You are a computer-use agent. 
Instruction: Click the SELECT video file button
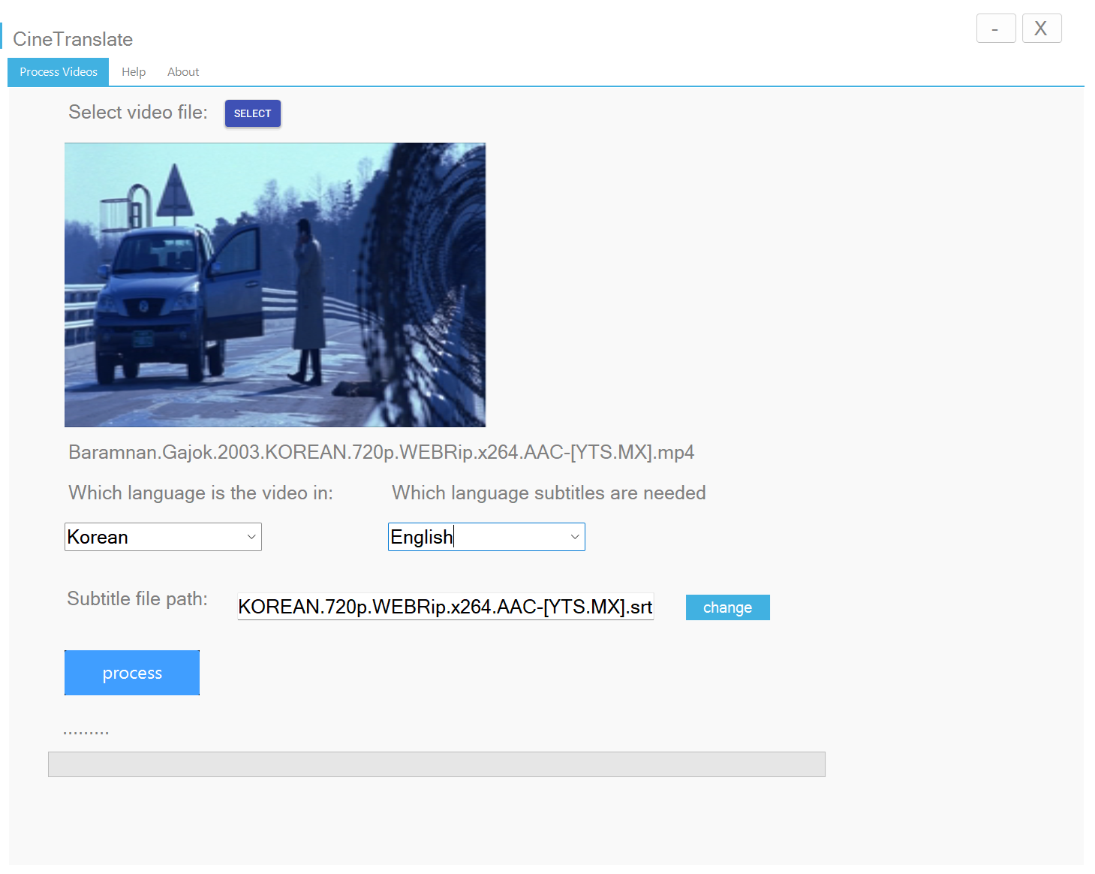(252, 113)
